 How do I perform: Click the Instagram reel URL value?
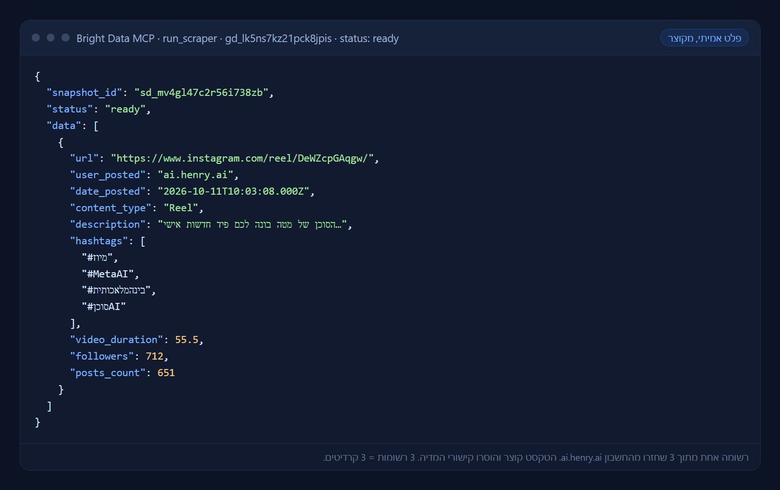pos(242,158)
